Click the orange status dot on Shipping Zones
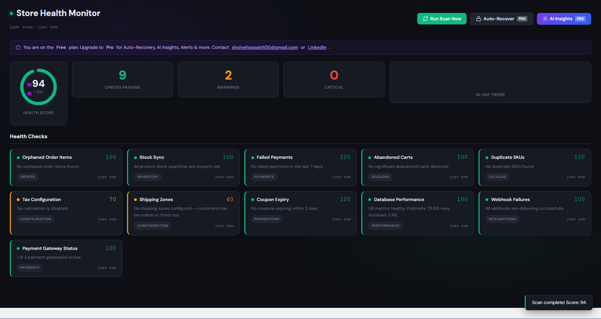Image resolution: width=601 pixels, height=319 pixels. click(135, 200)
